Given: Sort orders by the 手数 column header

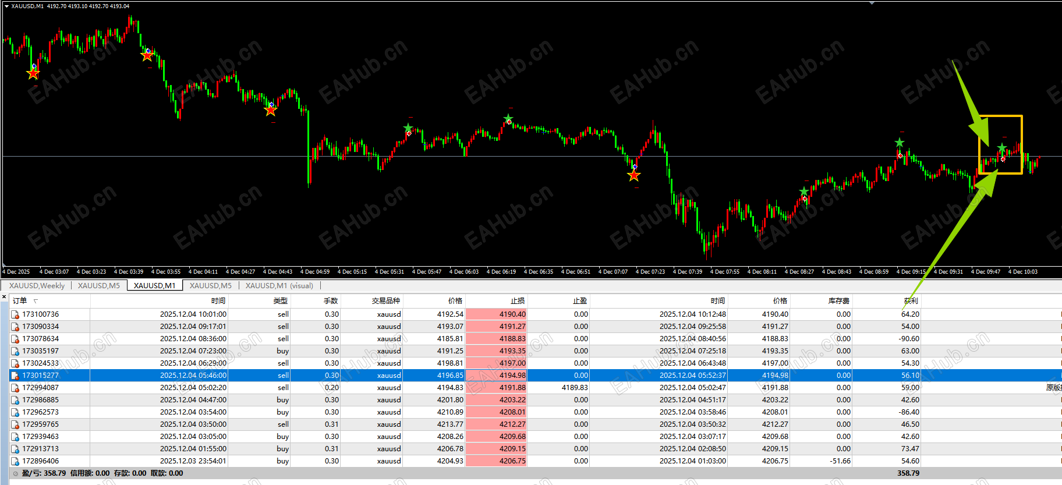Looking at the screenshot, I should (x=331, y=301).
